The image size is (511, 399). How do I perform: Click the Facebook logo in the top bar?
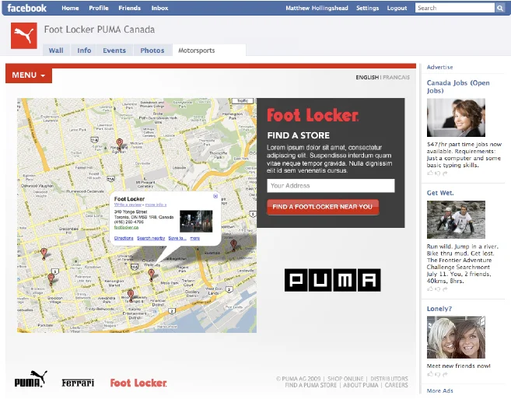26,8
